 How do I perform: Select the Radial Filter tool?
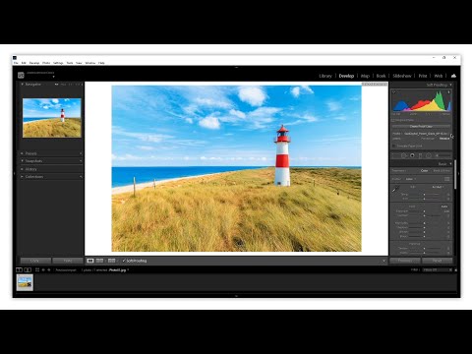[x=429, y=155]
